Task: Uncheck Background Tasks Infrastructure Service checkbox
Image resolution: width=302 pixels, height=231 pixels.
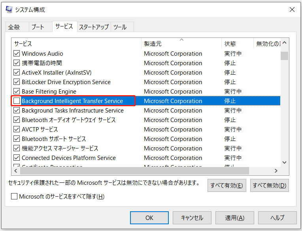Action: pyautogui.click(x=17, y=111)
